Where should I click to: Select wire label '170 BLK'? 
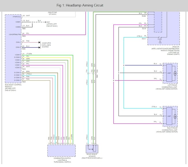26,21
